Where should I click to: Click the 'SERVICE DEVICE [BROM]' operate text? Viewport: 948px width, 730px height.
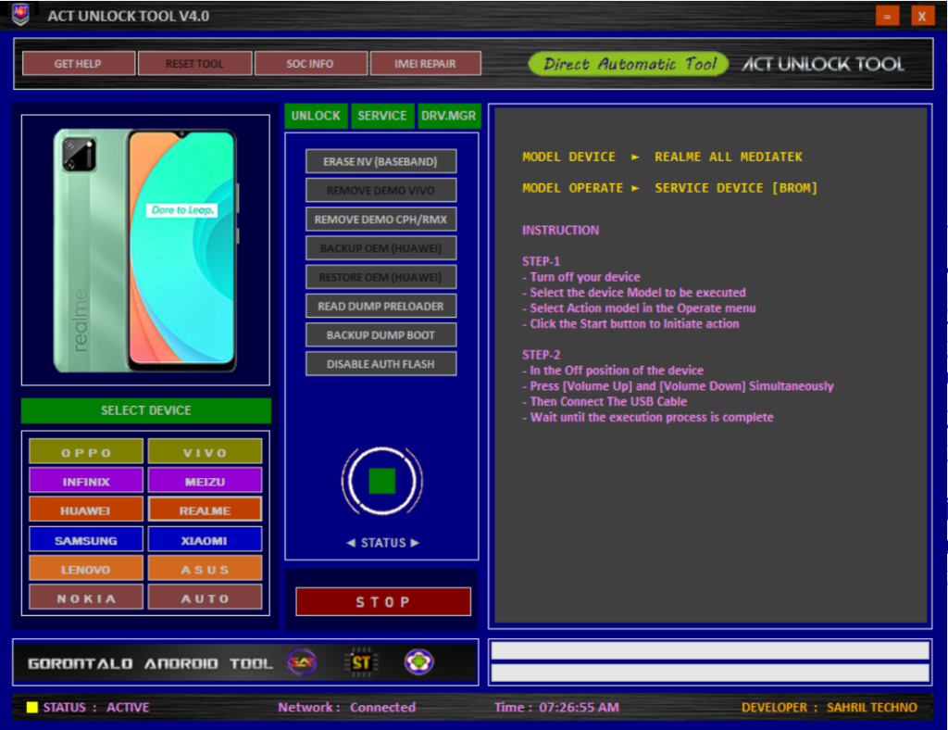[x=736, y=188]
